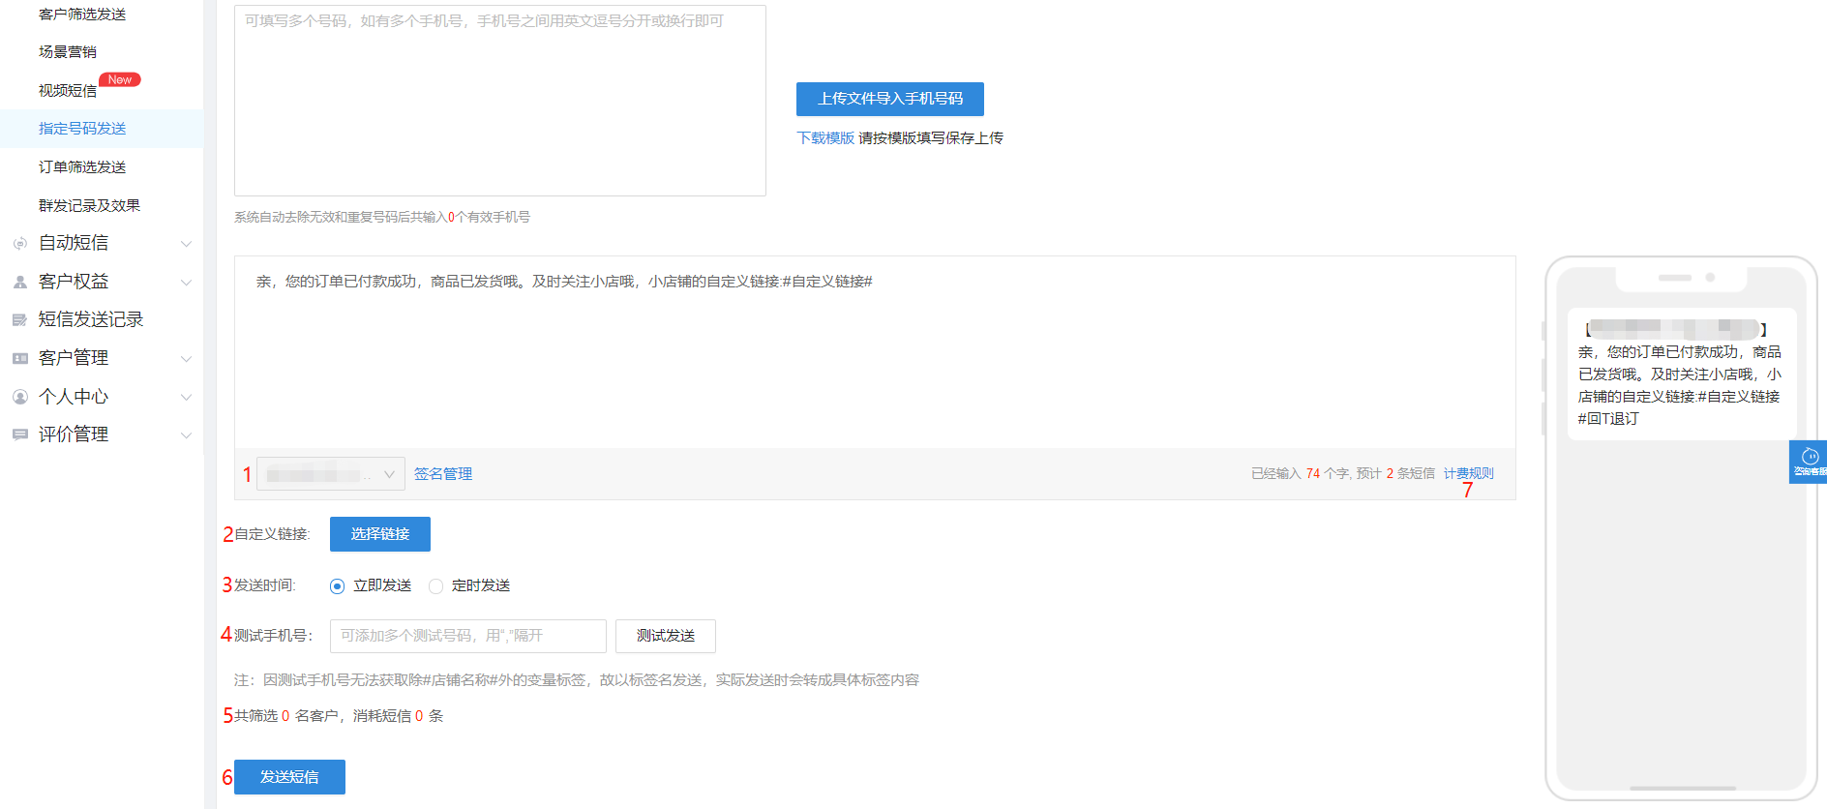The image size is (1827, 809).
Task: Expand the 客户管理 menu chevron
Action: 187,359
